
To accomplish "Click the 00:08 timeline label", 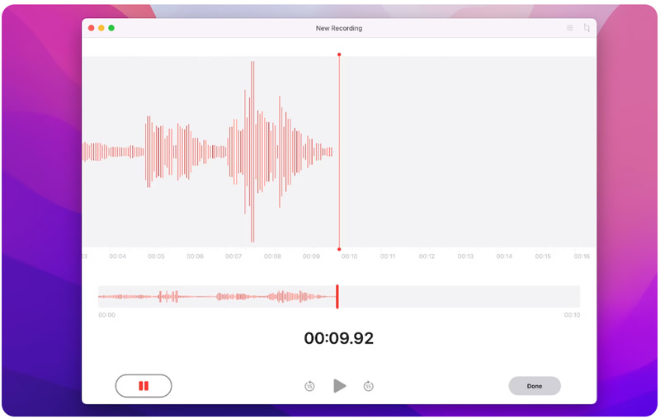I will [272, 257].
